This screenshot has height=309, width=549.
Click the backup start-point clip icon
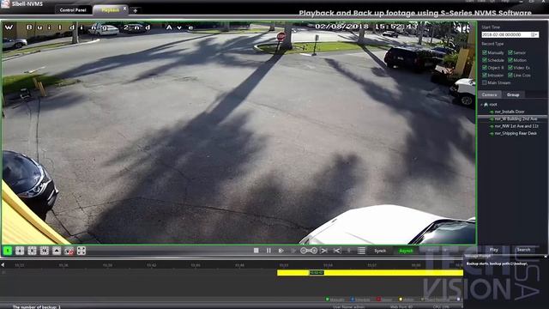pyautogui.click(x=324, y=251)
